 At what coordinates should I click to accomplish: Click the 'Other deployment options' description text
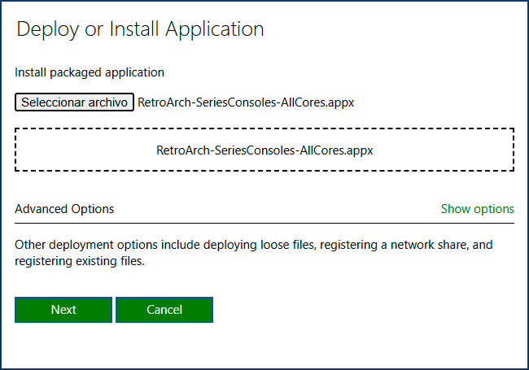(x=254, y=253)
